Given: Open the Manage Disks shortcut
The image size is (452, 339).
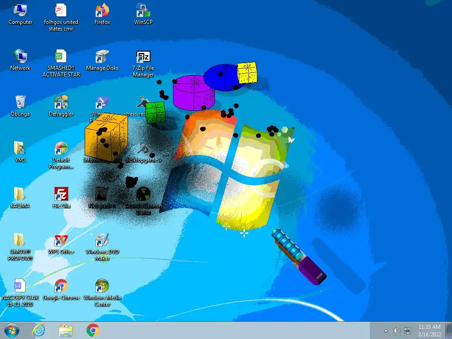Looking at the screenshot, I should [102, 60].
